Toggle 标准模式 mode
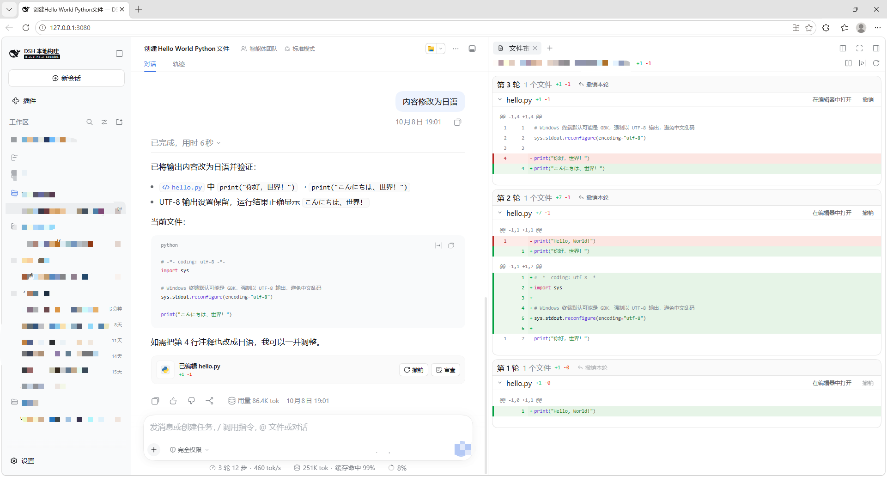 pos(299,49)
